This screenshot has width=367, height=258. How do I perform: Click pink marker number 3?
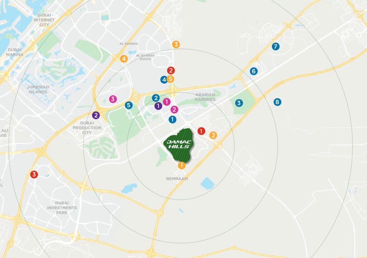113,99
